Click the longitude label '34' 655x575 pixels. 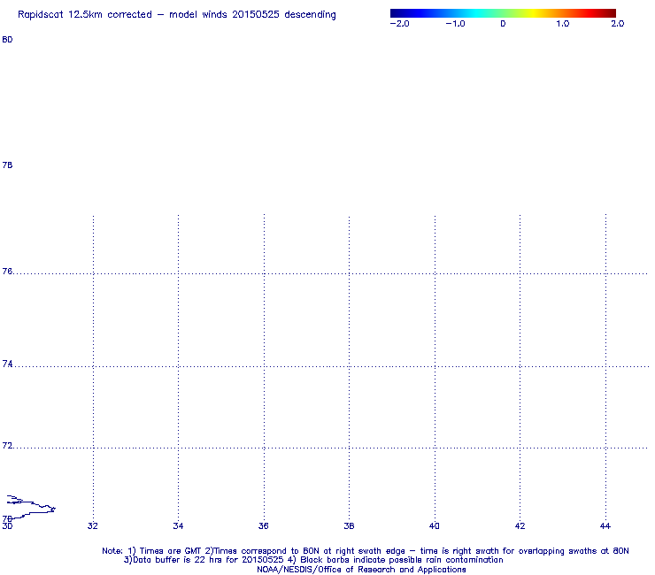179,526
